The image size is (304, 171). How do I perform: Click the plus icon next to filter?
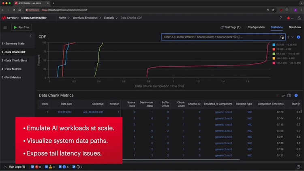(288, 37)
